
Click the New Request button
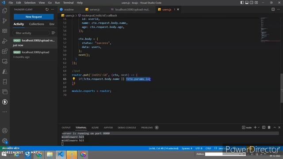[34, 17]
